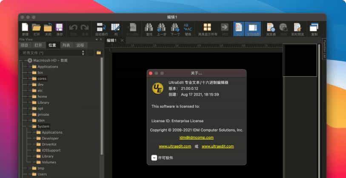
Task: Open Find with the 查找 binoculars icon
Action: (149, 27)
